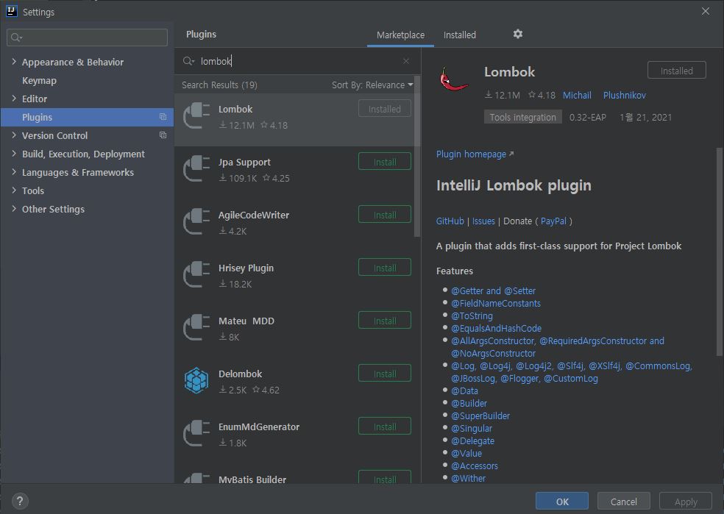Open help question mark button

pyautogui.click(x=20, y=501)
